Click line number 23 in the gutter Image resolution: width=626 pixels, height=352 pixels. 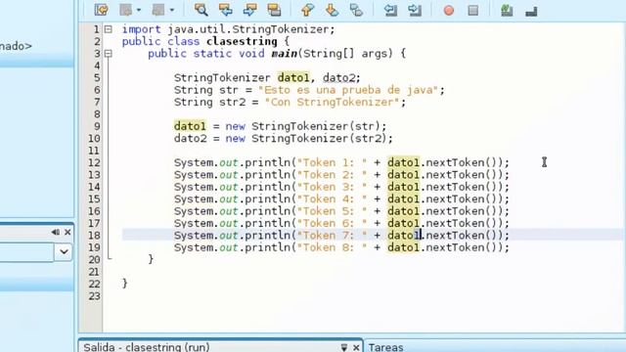94,295
